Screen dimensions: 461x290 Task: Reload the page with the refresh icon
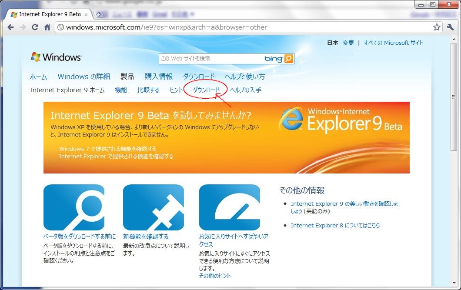[35, 27]
